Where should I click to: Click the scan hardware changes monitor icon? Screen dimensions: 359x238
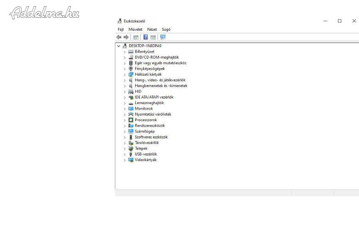(x=163, y=37)
